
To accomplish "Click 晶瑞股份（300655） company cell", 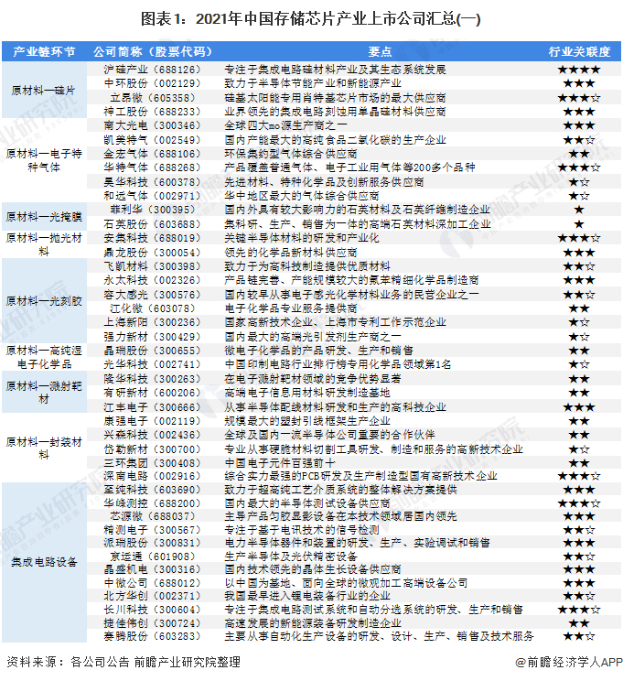I will point(153,351).
